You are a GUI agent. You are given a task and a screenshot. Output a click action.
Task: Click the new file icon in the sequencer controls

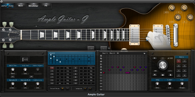pos(171,75)
